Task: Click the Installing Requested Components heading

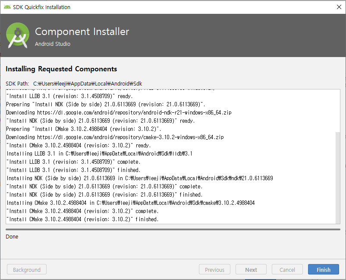Action: point(61,69)
